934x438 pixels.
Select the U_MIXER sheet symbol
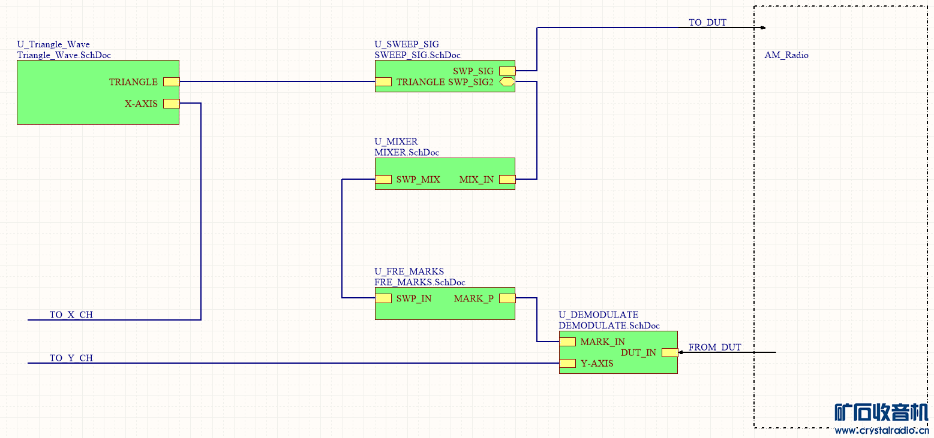[x=445, y=174]
